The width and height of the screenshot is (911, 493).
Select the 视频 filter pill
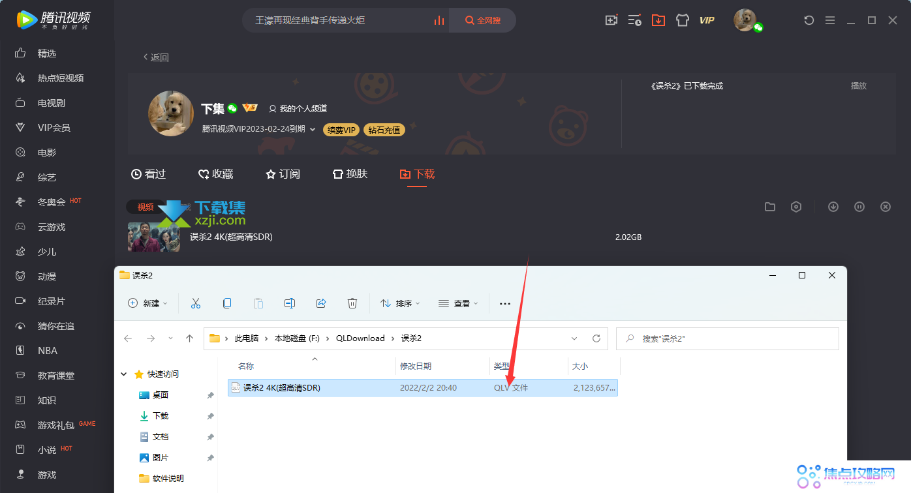(145, 207)
